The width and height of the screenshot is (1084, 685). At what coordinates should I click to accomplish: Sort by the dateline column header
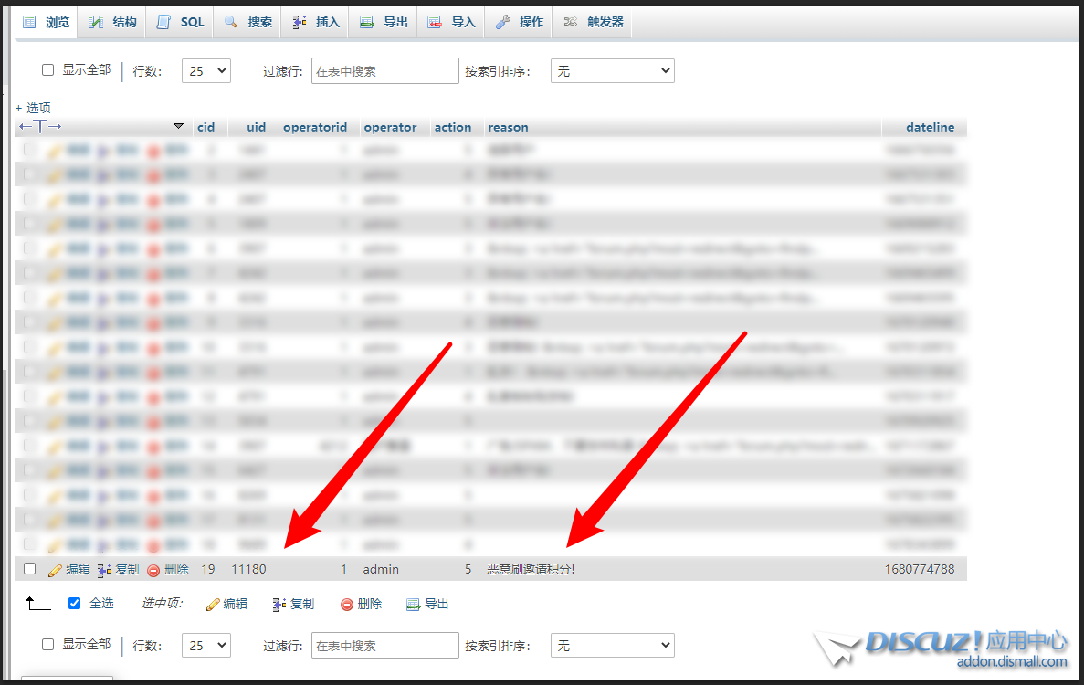tap(930, 128)
